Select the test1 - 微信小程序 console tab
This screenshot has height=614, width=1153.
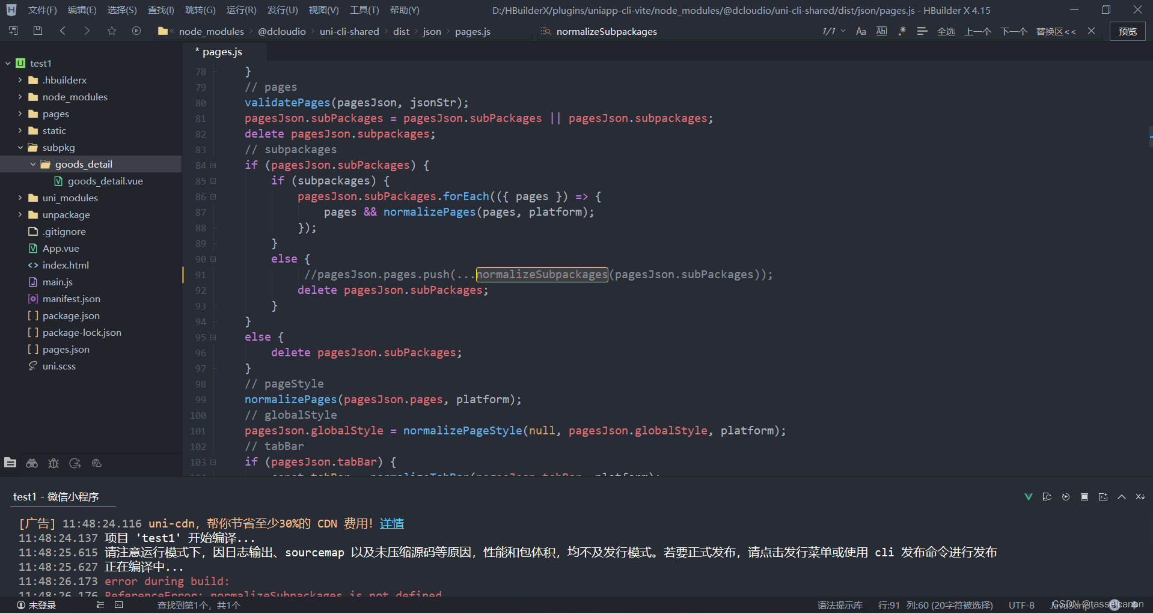[x=56, y=497]
